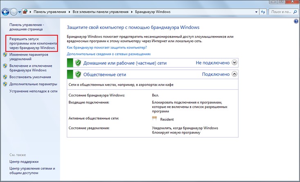Screen dimensions: 300x182
Task: Expand the 'Домашние или рабочие (частные) сети' chevron
Action: pyautogui.click(x=235, y=62)
